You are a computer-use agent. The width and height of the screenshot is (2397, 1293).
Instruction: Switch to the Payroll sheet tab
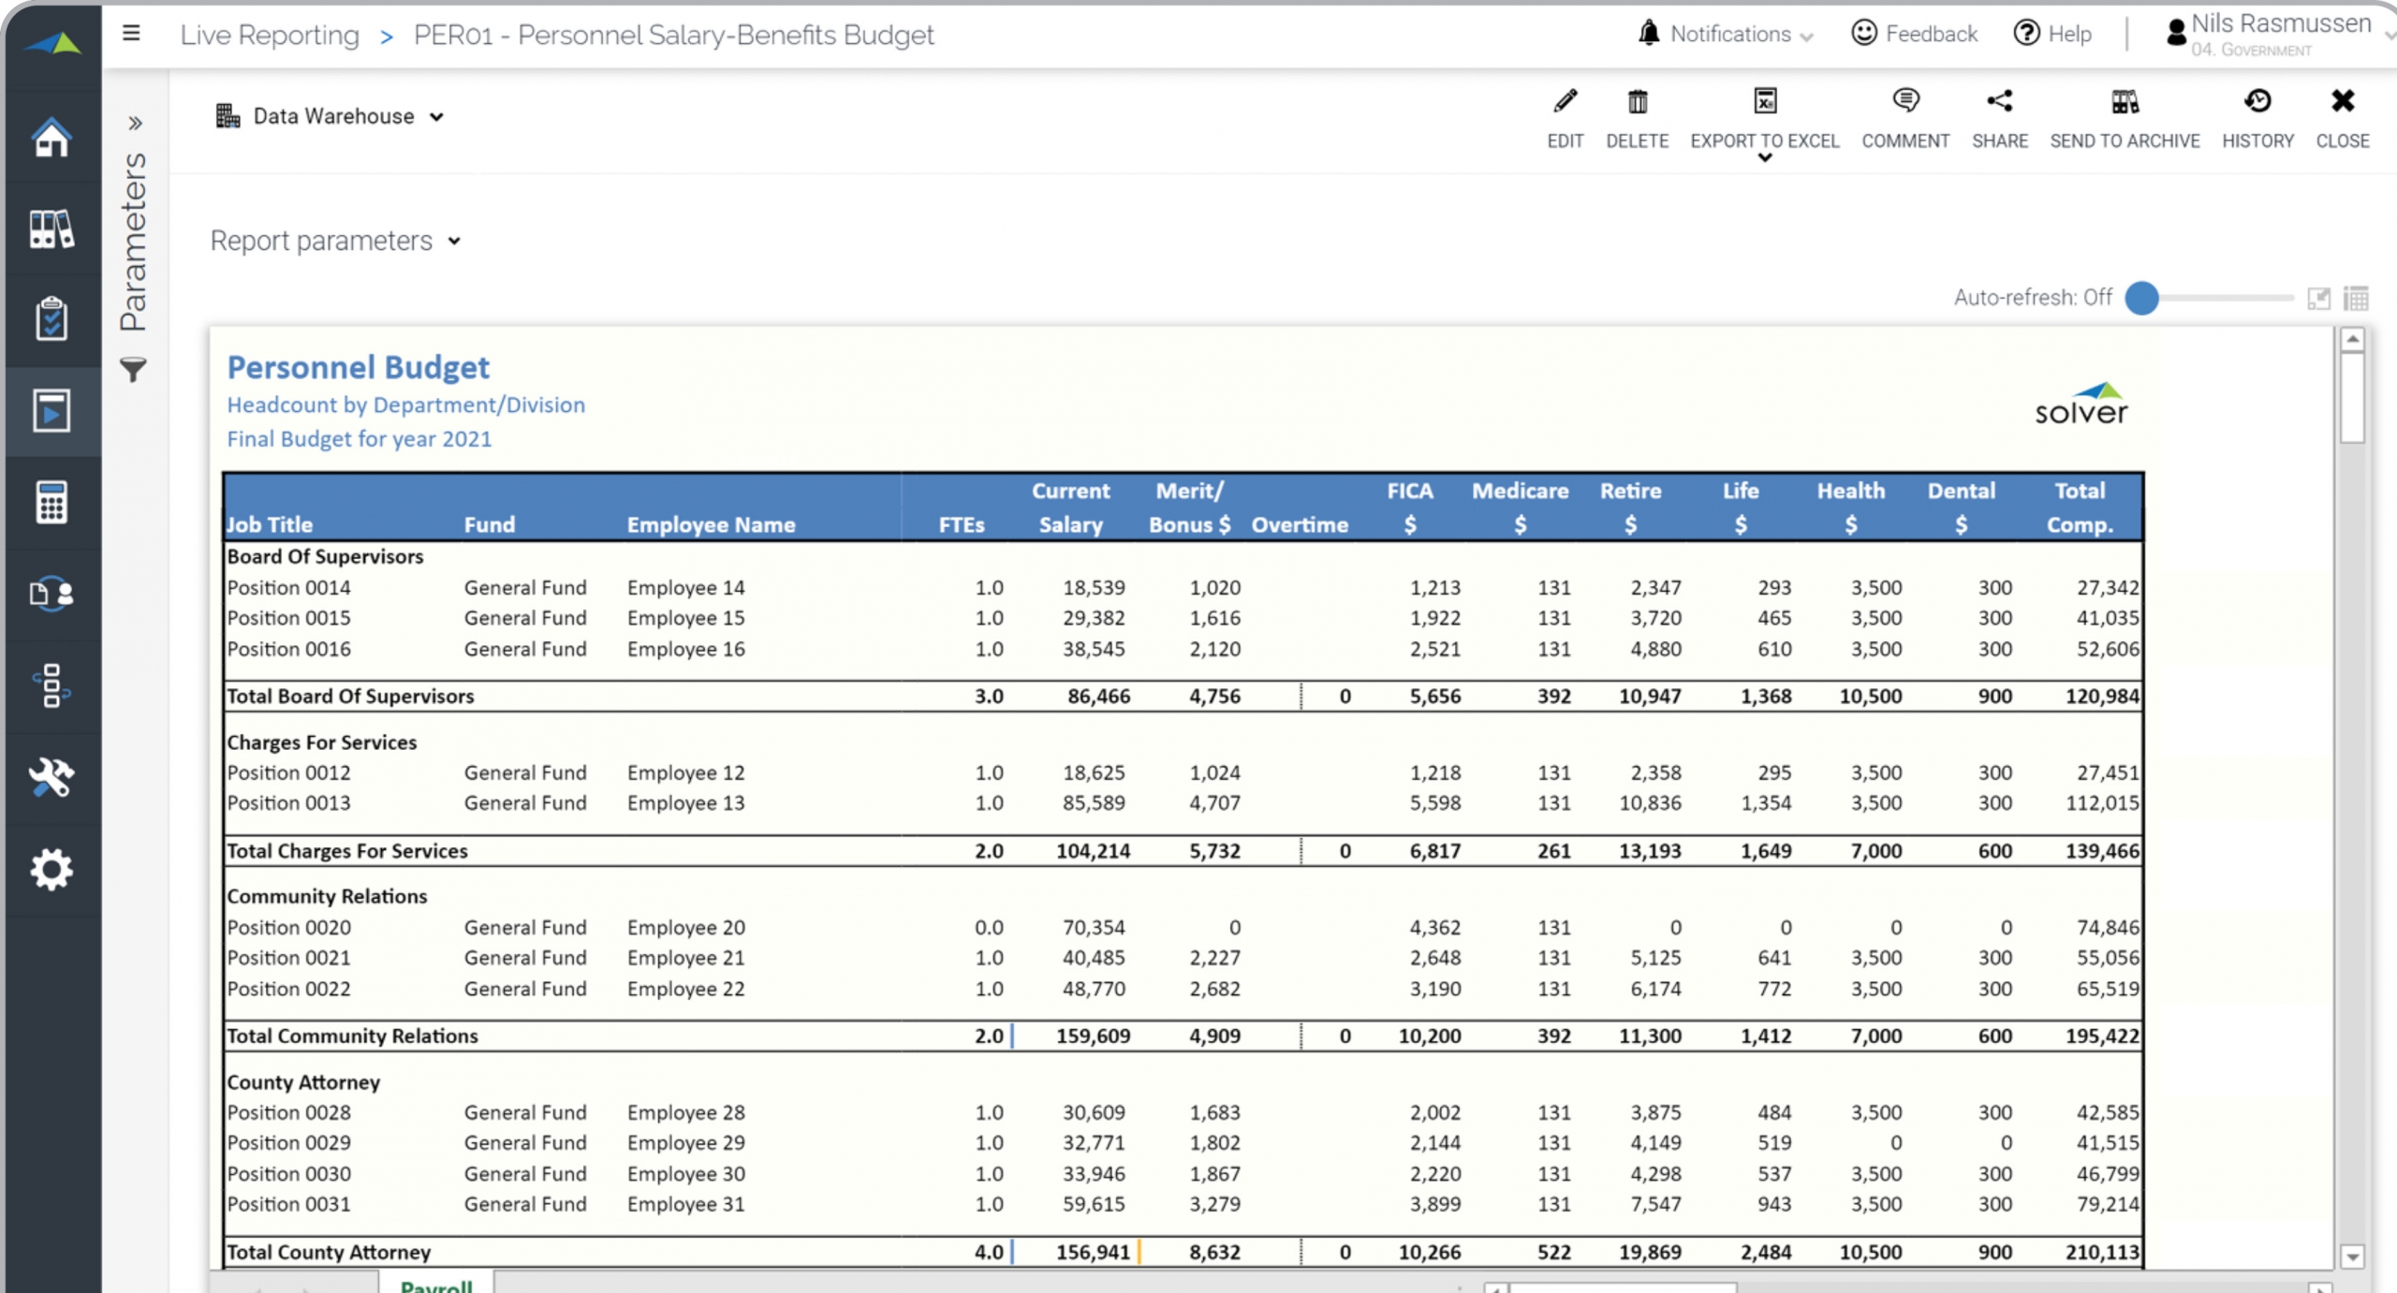coord(436,1284)
